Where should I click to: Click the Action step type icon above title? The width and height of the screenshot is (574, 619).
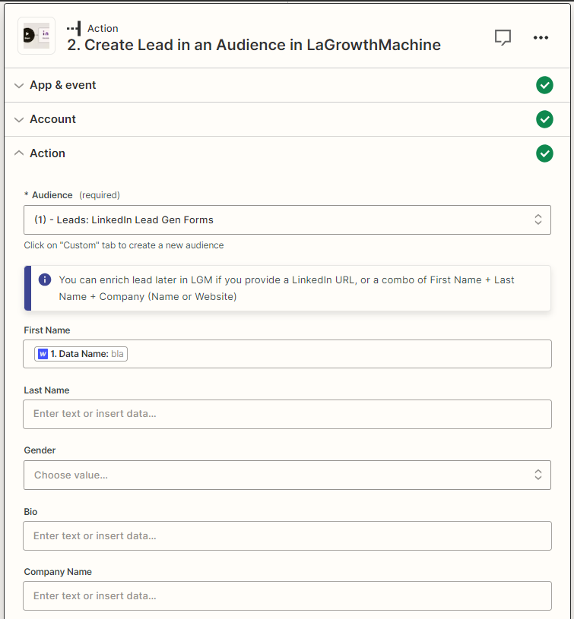[74, 28]
